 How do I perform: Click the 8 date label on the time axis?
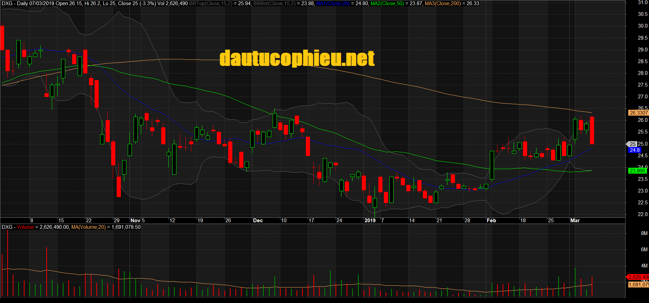coord(32,221)
